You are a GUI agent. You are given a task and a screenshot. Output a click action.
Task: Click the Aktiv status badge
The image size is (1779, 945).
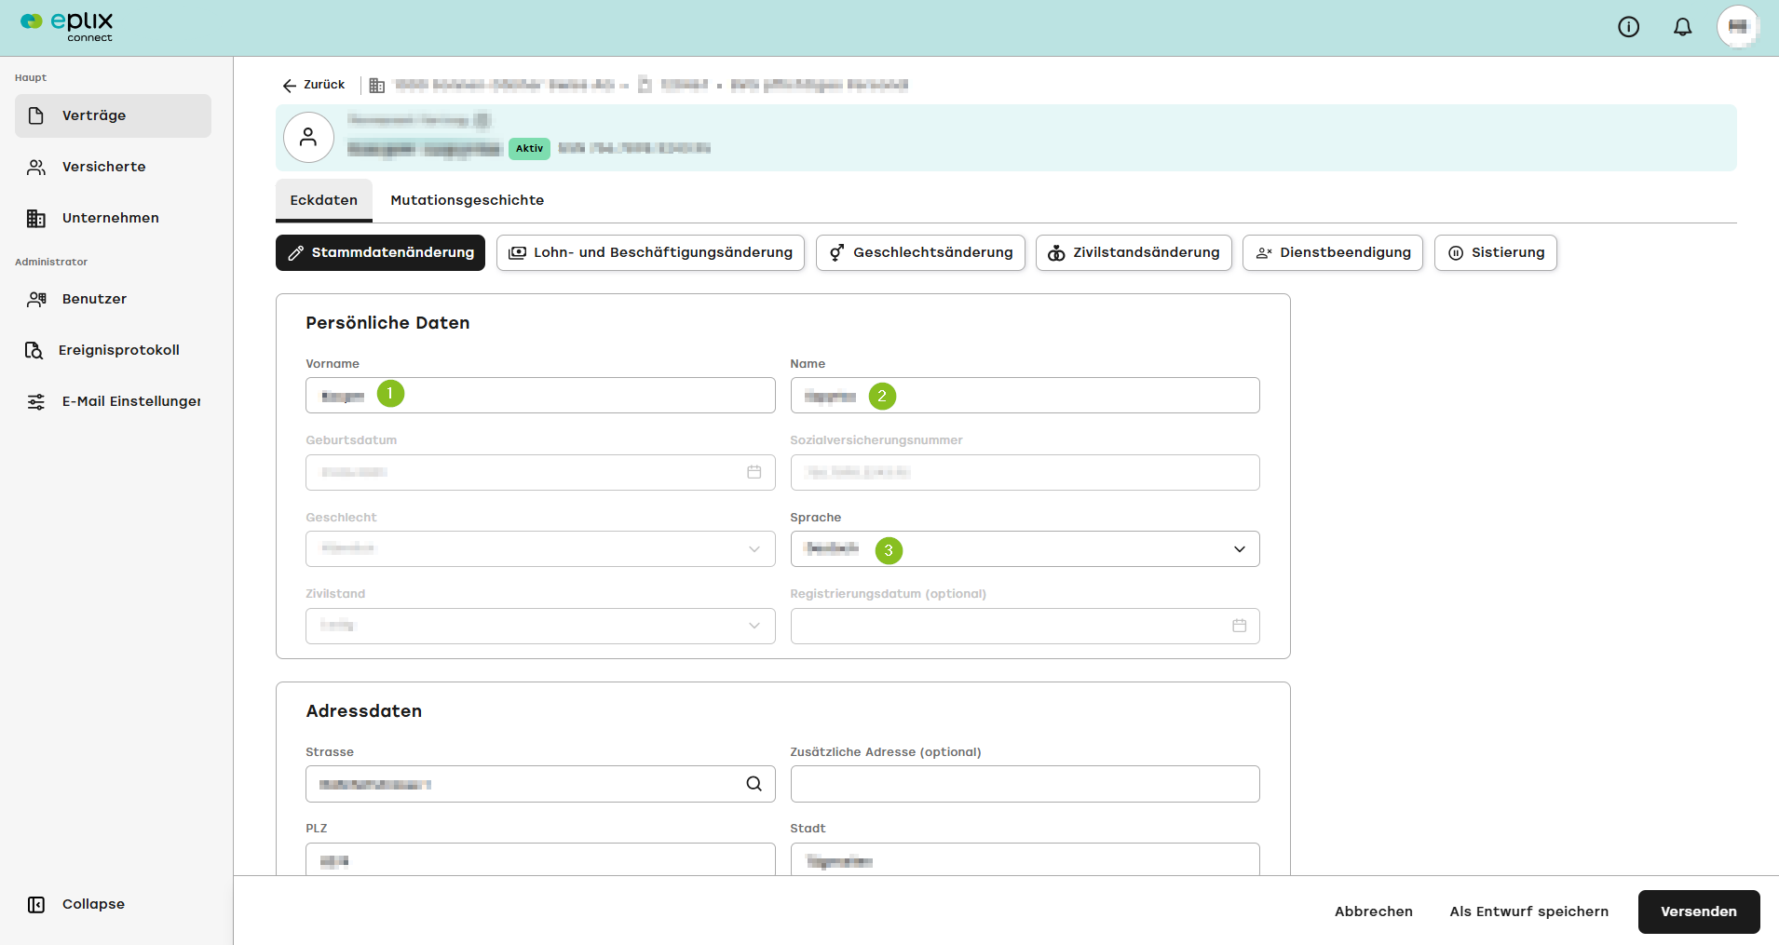[x=529, y=149]
